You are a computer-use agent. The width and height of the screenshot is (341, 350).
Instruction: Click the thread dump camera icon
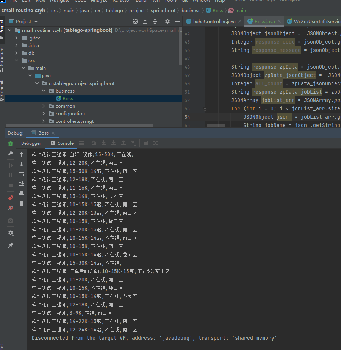[x=11, y=221]
